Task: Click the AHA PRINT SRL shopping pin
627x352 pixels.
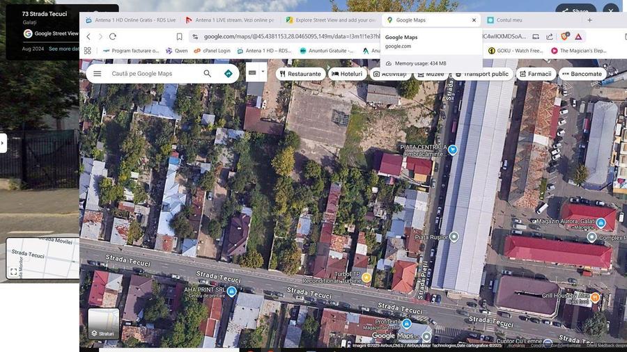Action: (231, 291)
